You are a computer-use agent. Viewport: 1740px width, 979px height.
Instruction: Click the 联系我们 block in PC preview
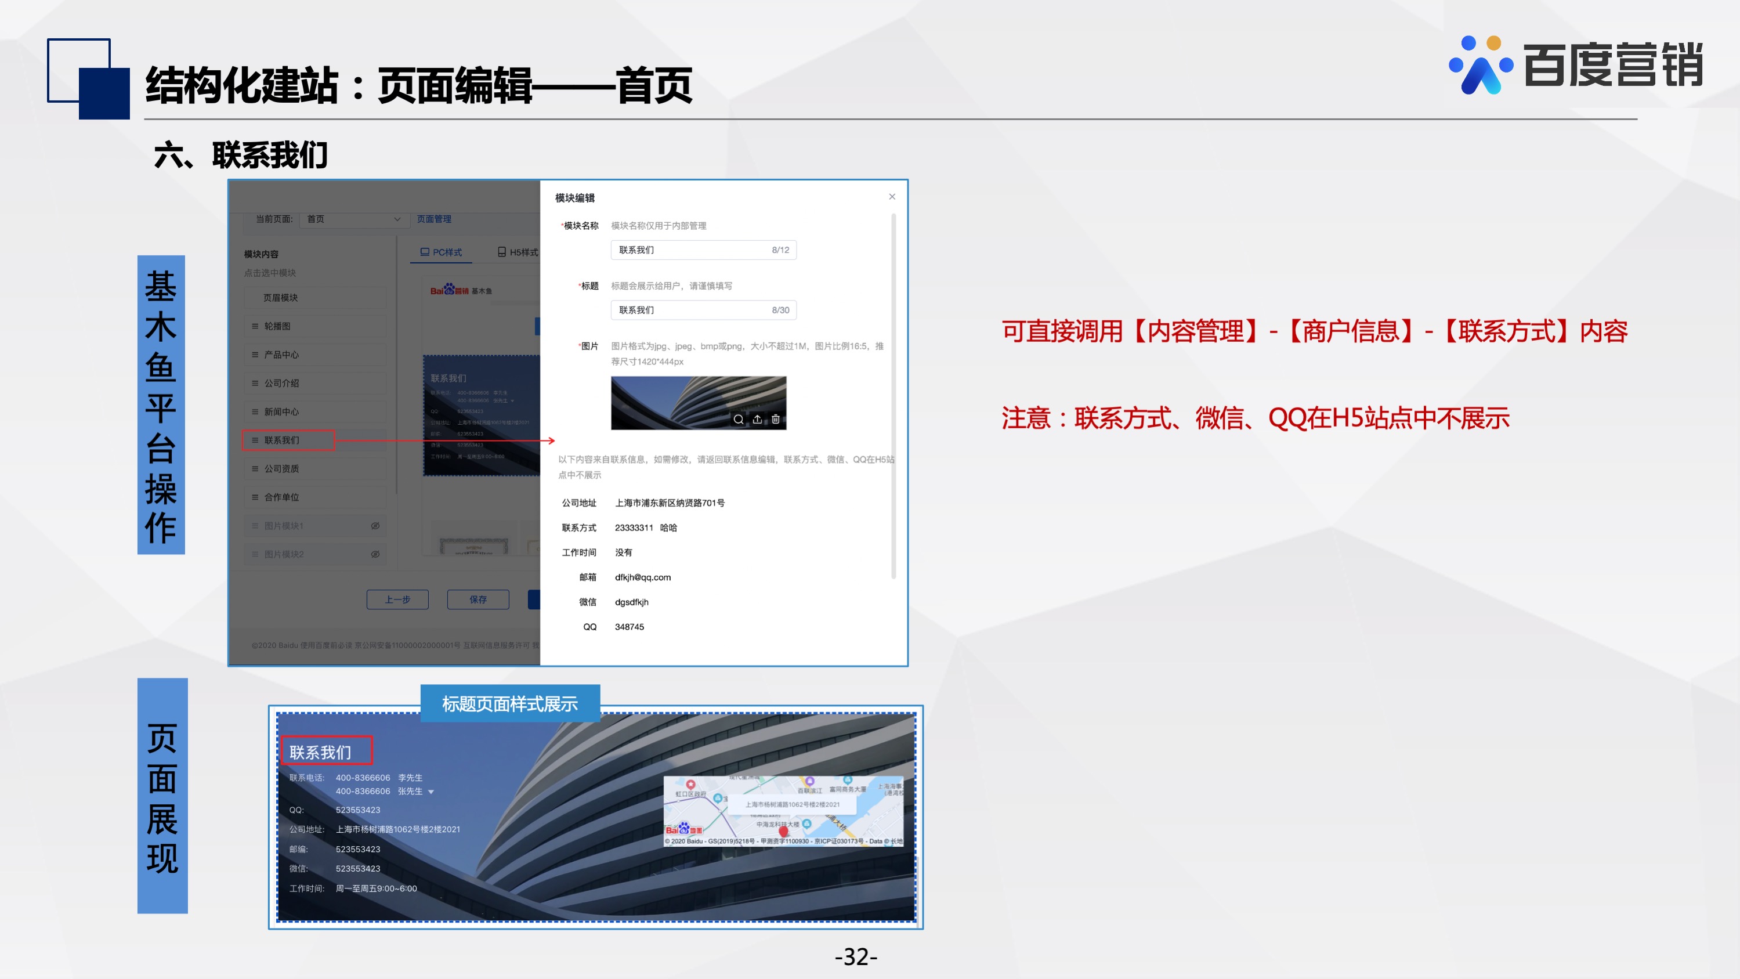coord(481,416)
